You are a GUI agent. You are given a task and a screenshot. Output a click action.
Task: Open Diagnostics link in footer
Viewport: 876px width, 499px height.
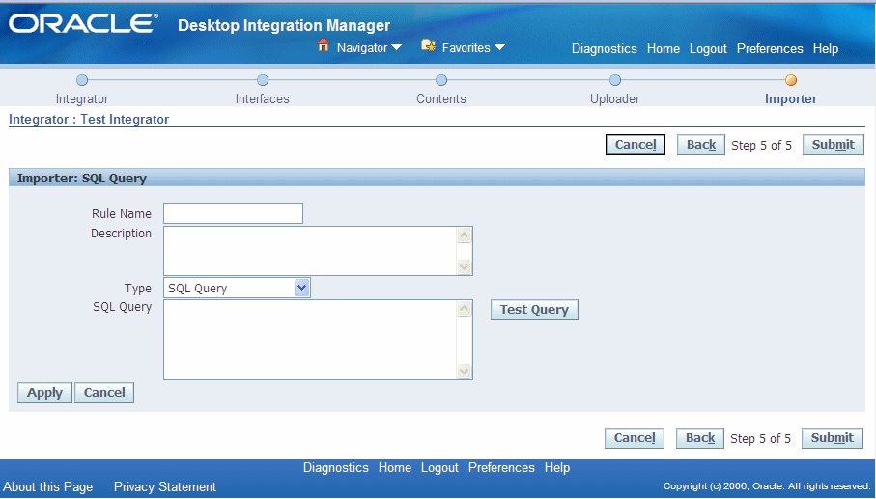336,468
